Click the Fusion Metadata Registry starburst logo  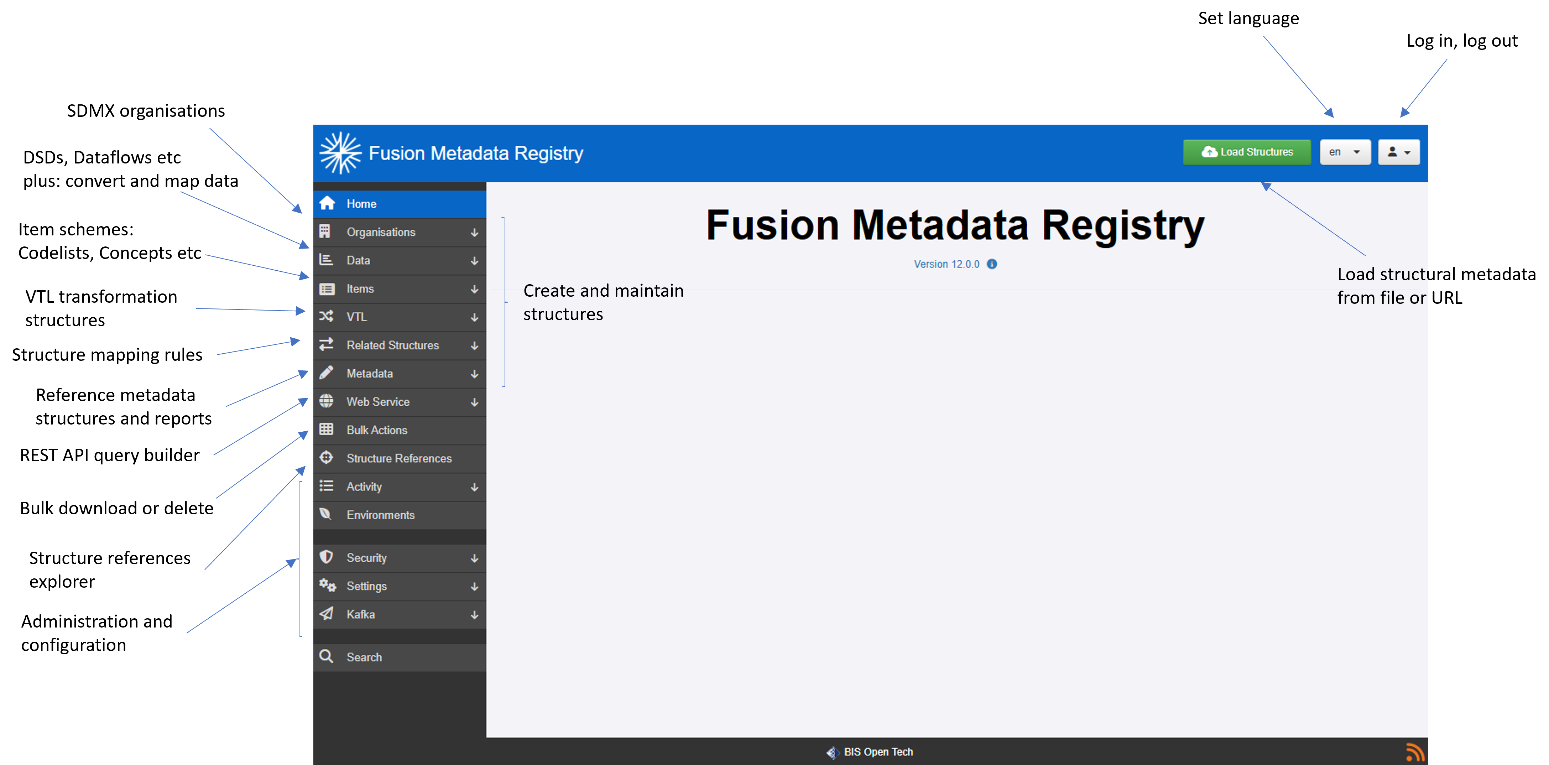340,153
